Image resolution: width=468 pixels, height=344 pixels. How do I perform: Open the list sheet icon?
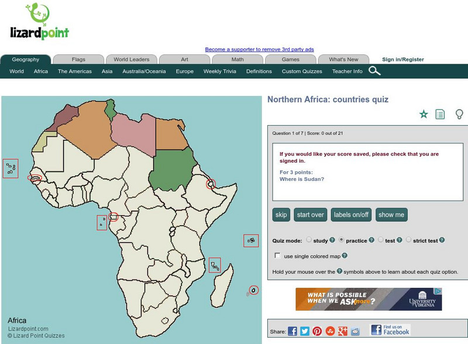(x=440, y=114)
